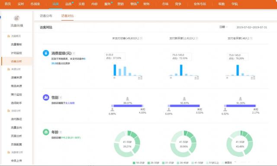
Task: Open 会员上传 in the sidebar
Action: click(x=16, y=160)
